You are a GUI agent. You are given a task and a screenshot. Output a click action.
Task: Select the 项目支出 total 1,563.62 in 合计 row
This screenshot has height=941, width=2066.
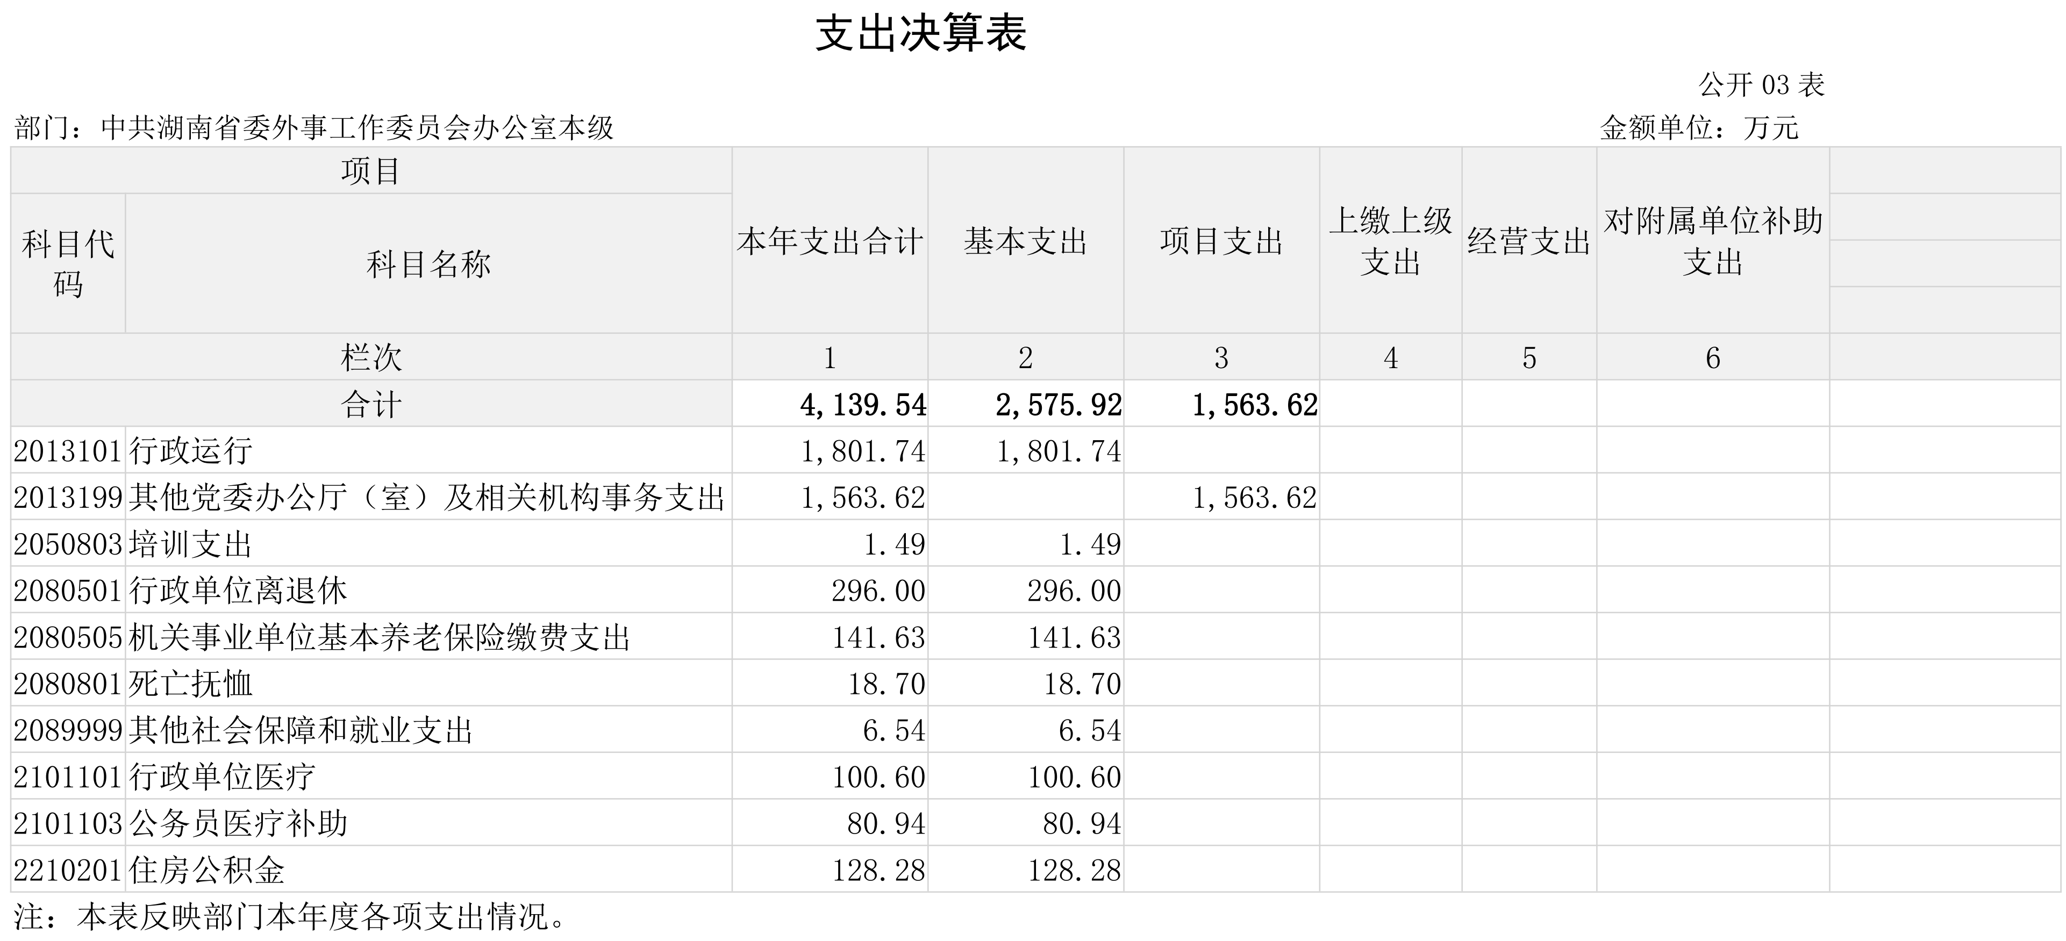tap(1254, 405)
